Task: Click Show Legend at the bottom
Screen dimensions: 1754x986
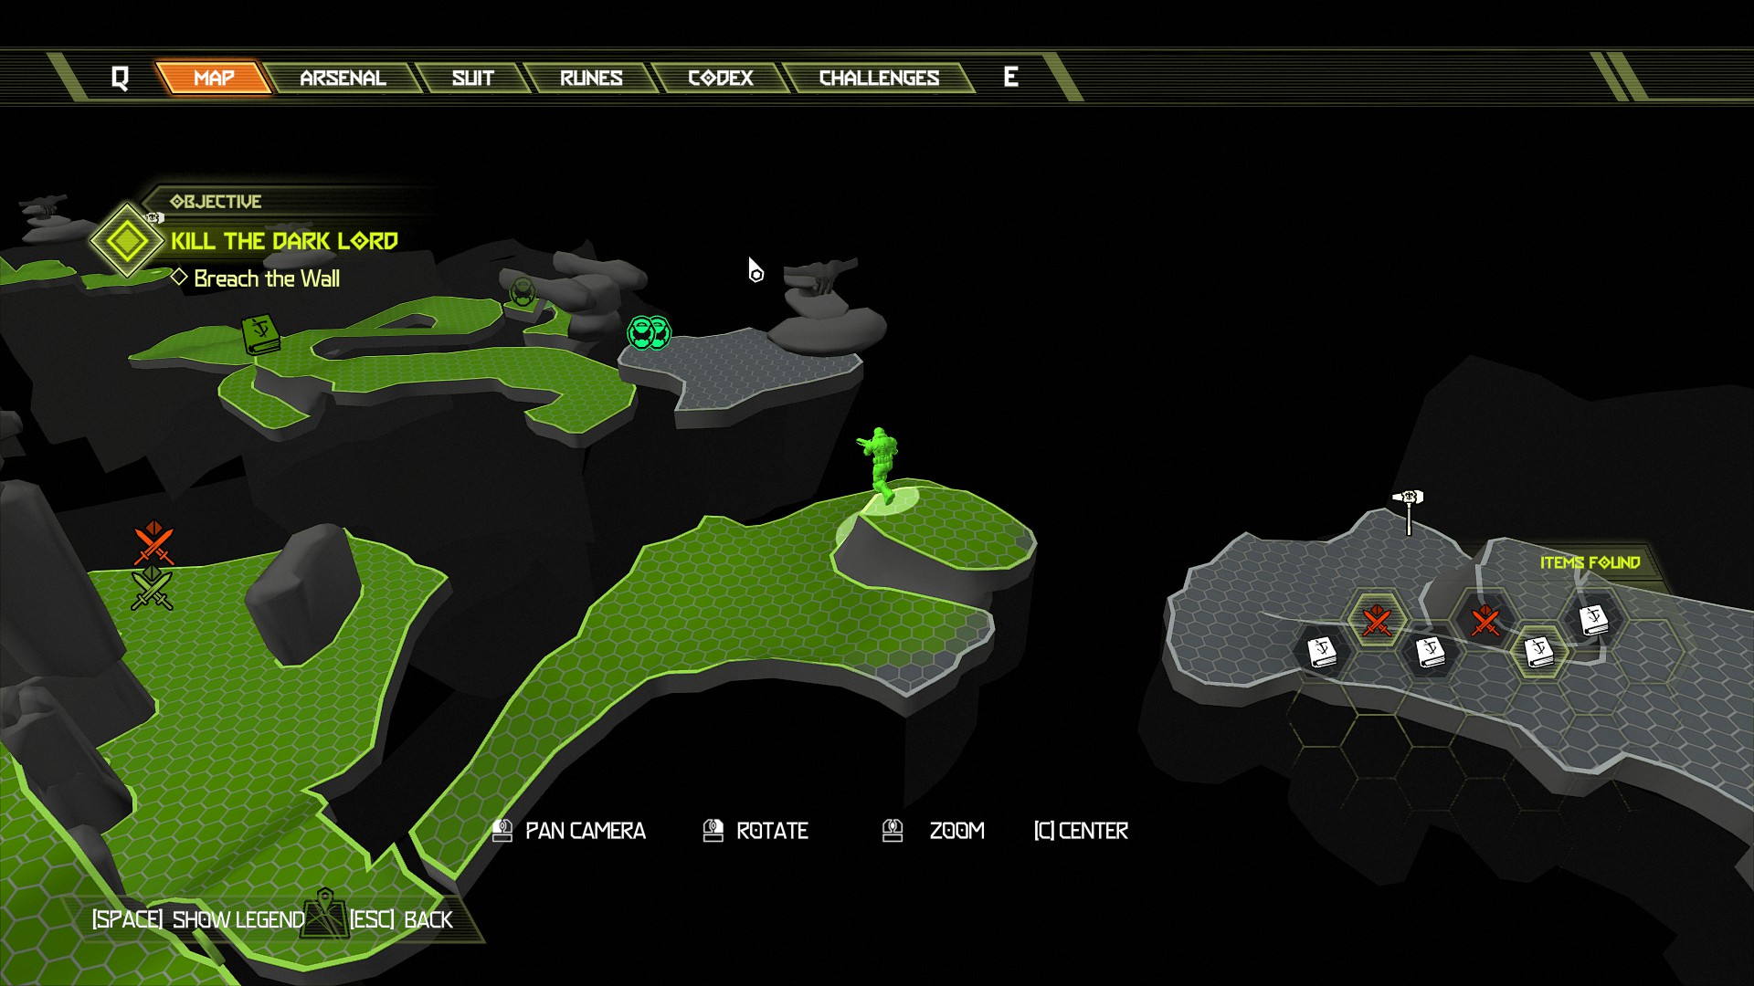Action: click(199, 919)
